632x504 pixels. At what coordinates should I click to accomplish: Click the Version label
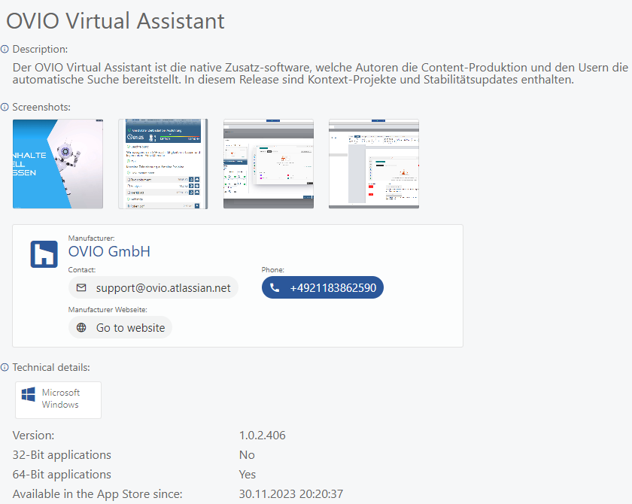tap(33, 435)
